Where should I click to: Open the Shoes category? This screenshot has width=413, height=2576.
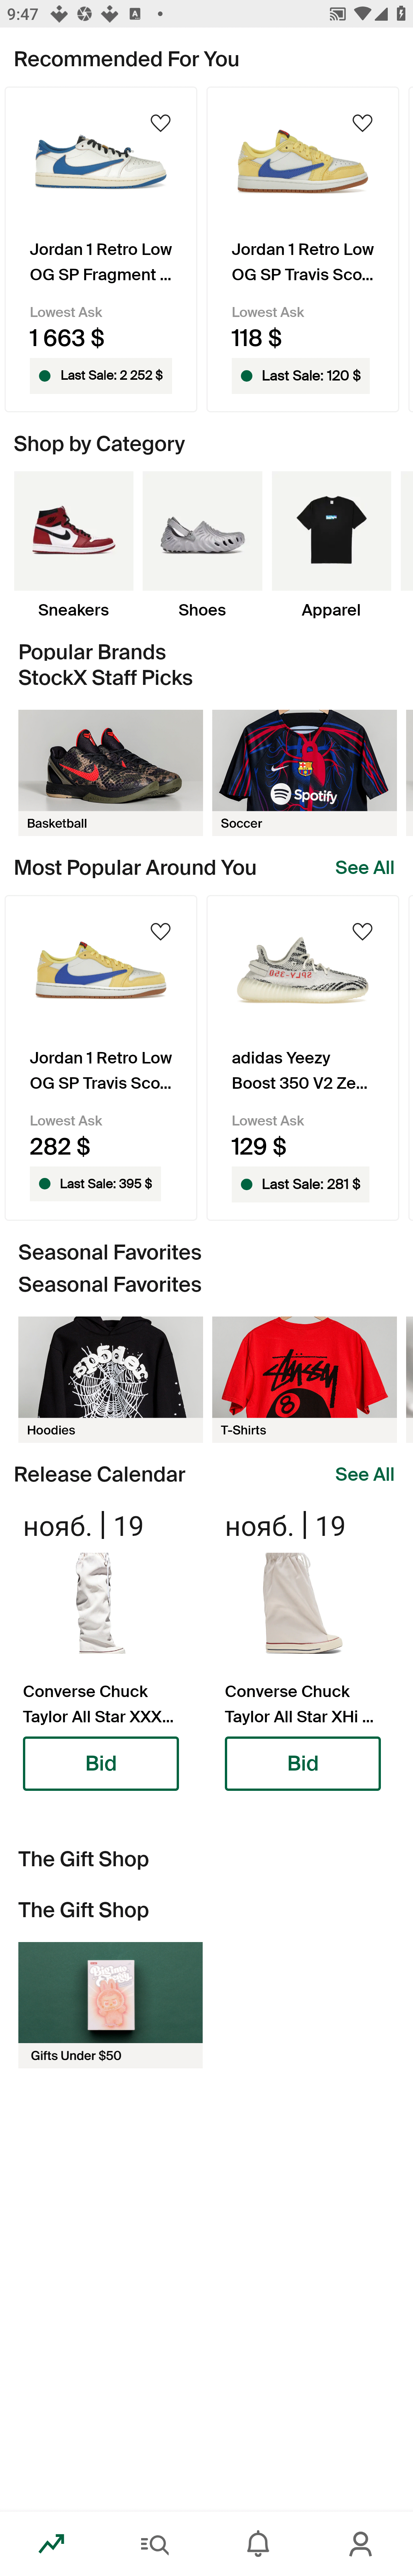coord(202,545)
